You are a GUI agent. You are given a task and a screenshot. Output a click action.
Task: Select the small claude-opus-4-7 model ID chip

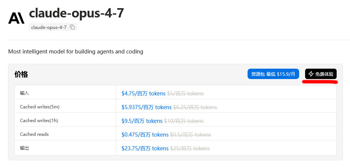(49, 27)
